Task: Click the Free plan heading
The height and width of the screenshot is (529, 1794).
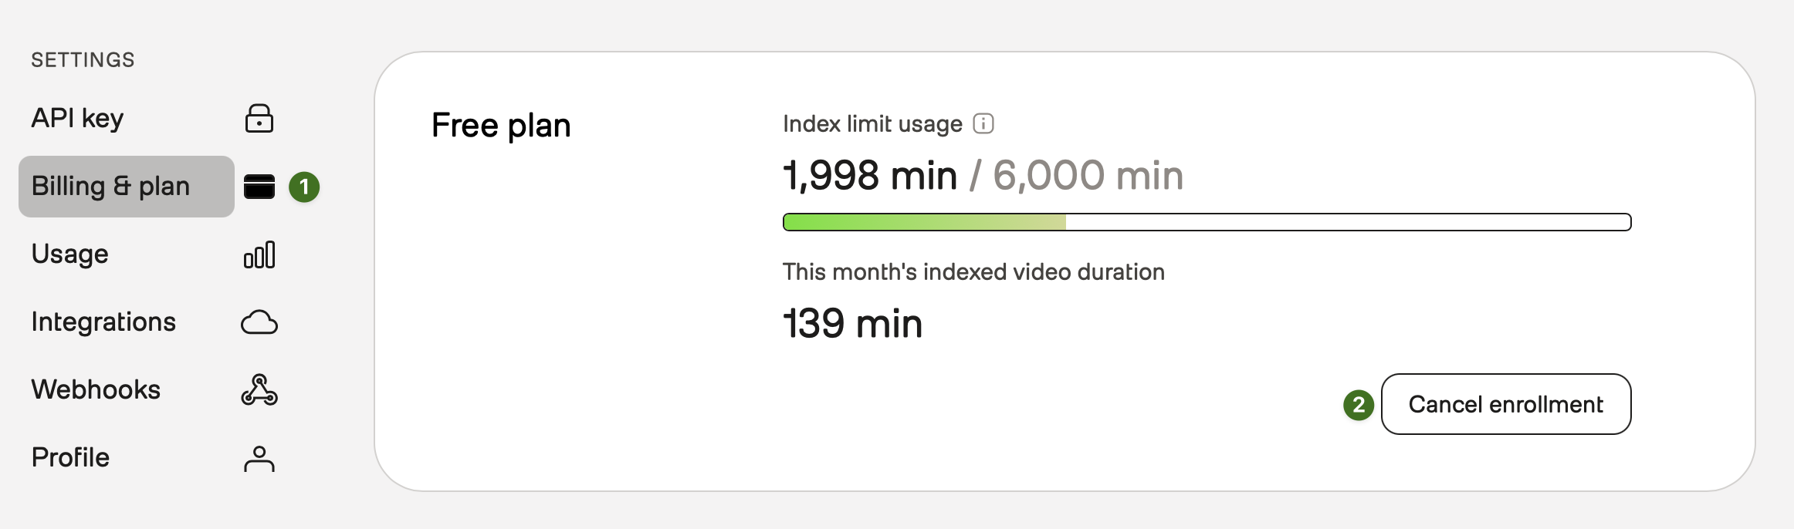Action: pyautogui.click(x=501, y=126)
